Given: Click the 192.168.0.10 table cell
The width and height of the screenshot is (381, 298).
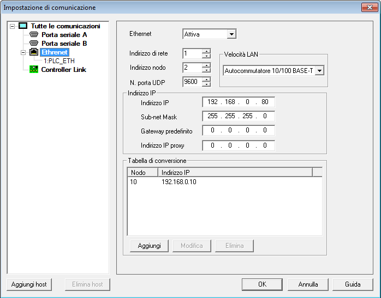Looking at the screenshot, I should (x=179, y=182).
